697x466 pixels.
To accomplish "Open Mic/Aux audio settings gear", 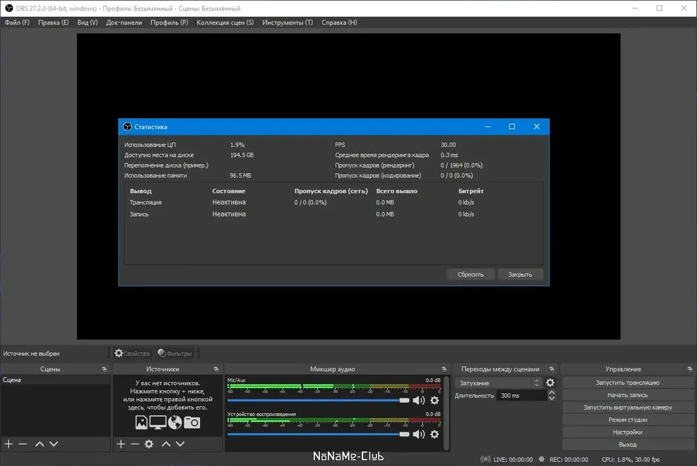I will [435, 400].
